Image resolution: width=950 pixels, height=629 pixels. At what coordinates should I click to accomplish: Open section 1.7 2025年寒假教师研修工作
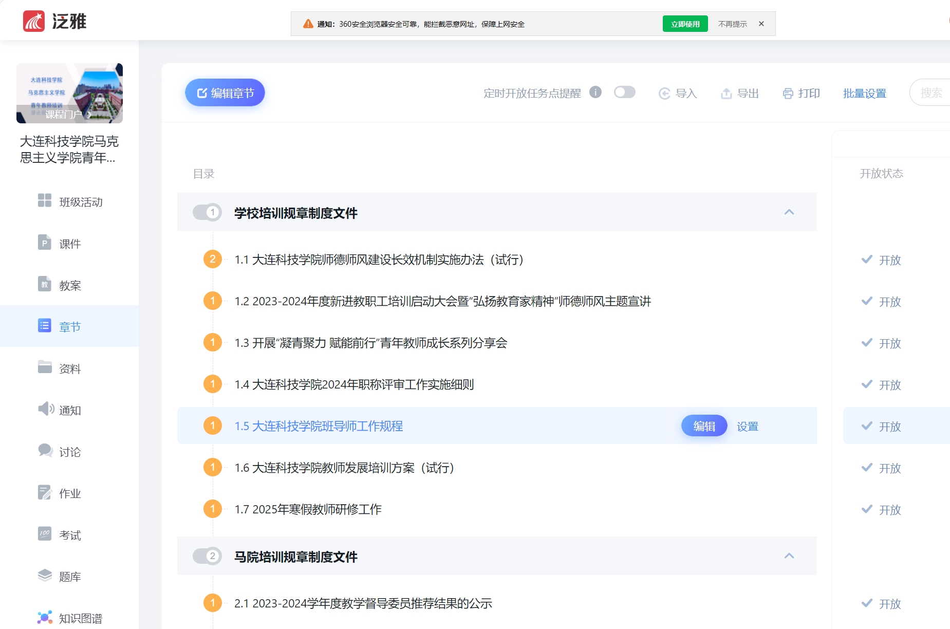pos(308,509)
